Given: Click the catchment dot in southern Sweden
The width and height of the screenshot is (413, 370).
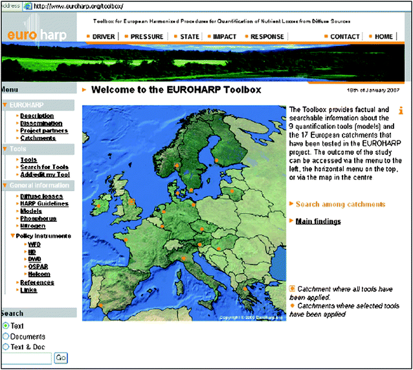Looking at the screenshot, I should (x=191, y=190).
